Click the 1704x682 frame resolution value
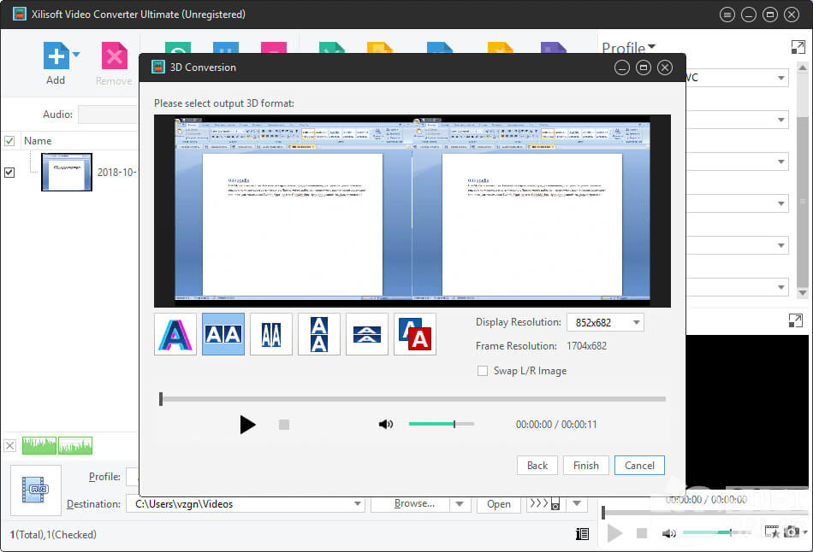This screenshot has width=813, height=552. tap(586, 346)
